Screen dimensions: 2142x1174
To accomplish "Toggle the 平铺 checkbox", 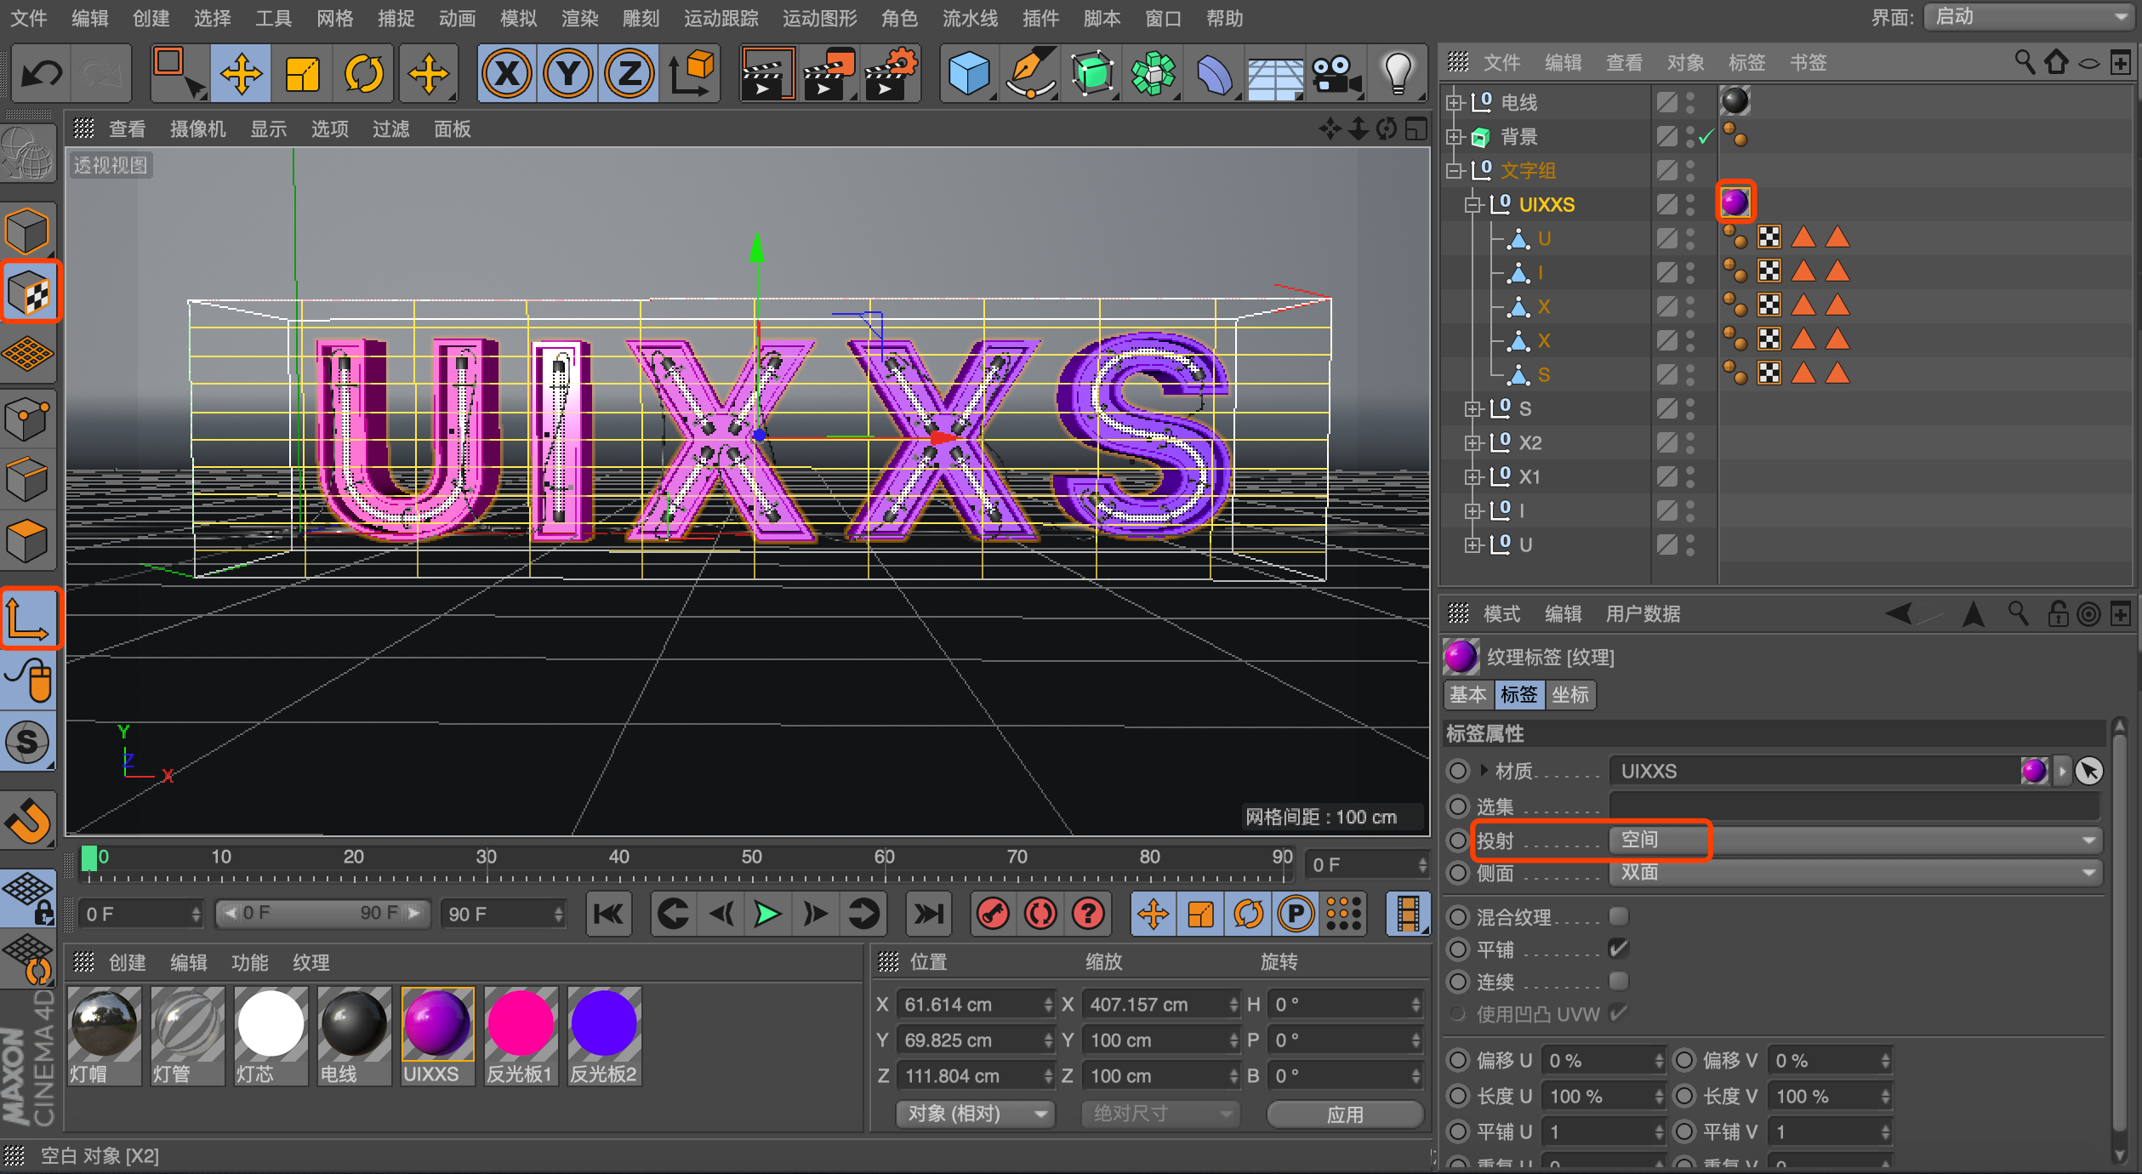I will [x=1618, y=949].
